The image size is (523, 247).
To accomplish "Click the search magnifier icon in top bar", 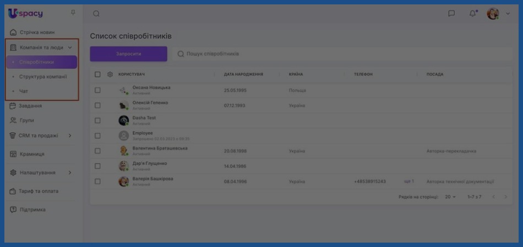I will [96, 14].
